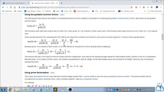This screenshot has width=164, height=92.
Task: Click the Bluetooth tray icon
Action: coord(140,90)
